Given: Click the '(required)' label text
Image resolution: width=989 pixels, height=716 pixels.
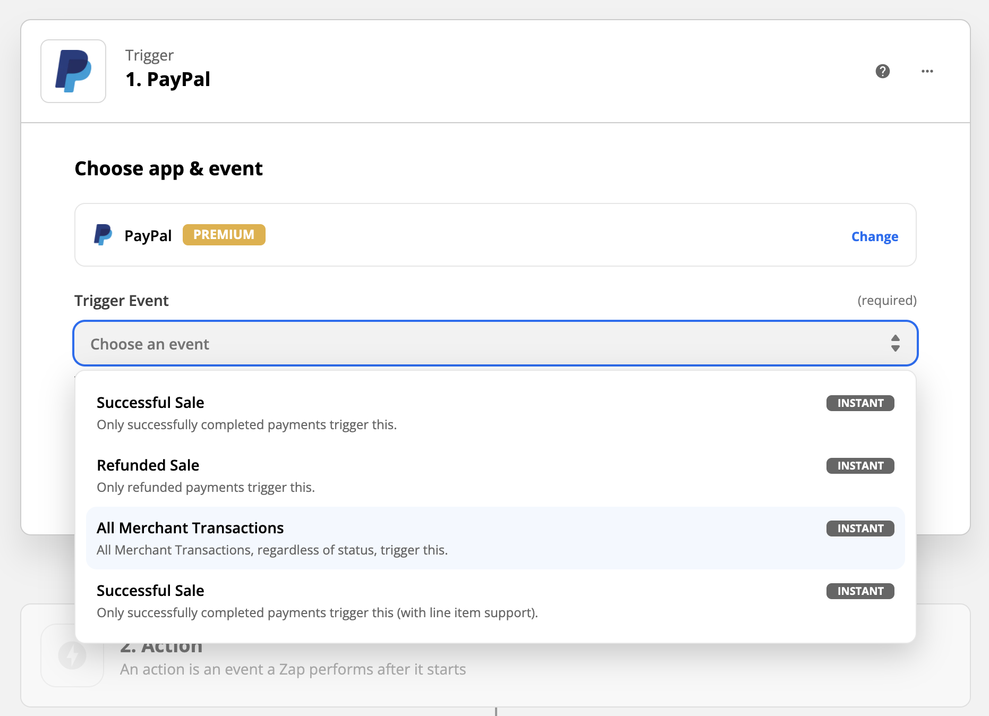Looking at the screenshot, I should 887,301.
